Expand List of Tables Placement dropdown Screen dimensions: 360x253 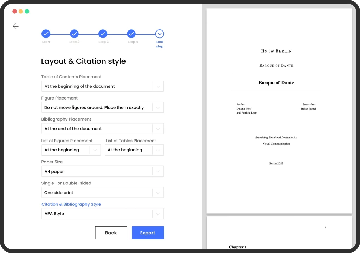(x=134, y=150)
